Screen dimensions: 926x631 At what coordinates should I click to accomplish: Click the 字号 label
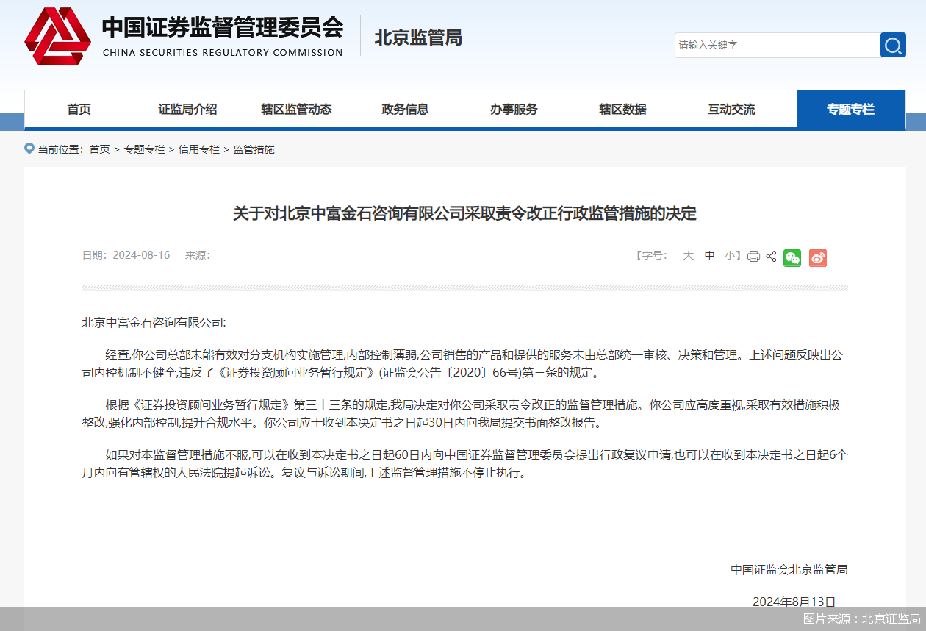point(653,255)
